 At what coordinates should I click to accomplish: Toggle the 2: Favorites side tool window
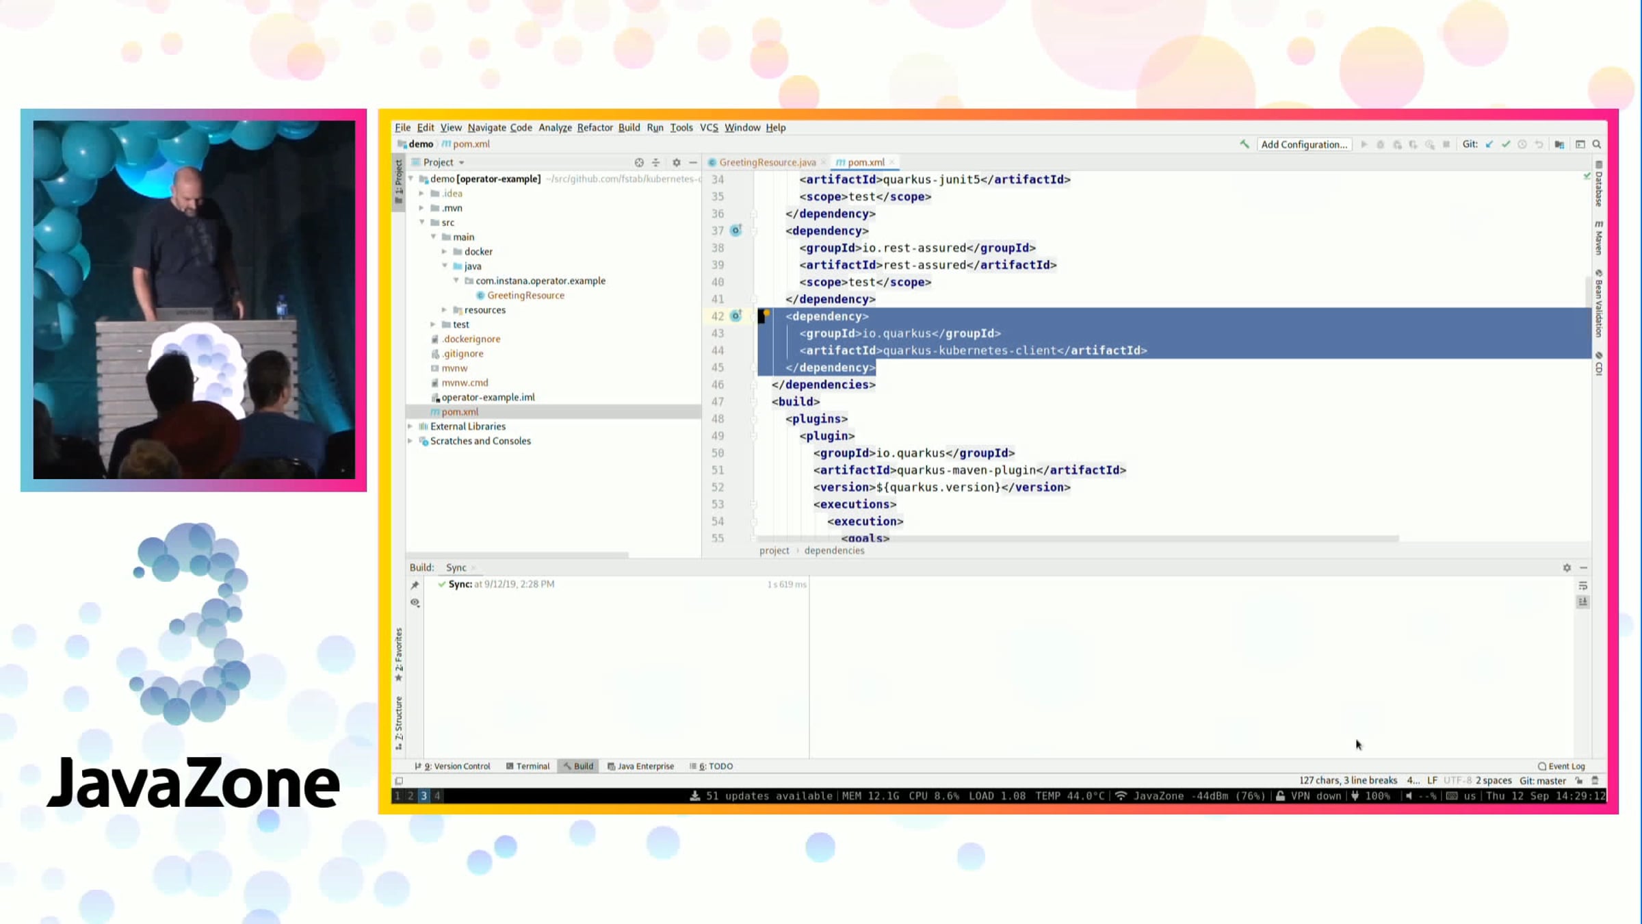(x=399, y=654)
